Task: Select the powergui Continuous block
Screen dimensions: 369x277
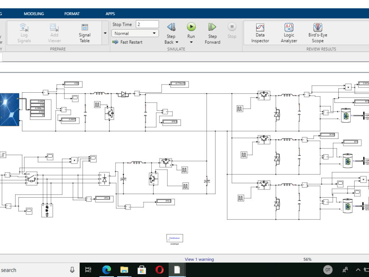Action: tap(174, 238)
